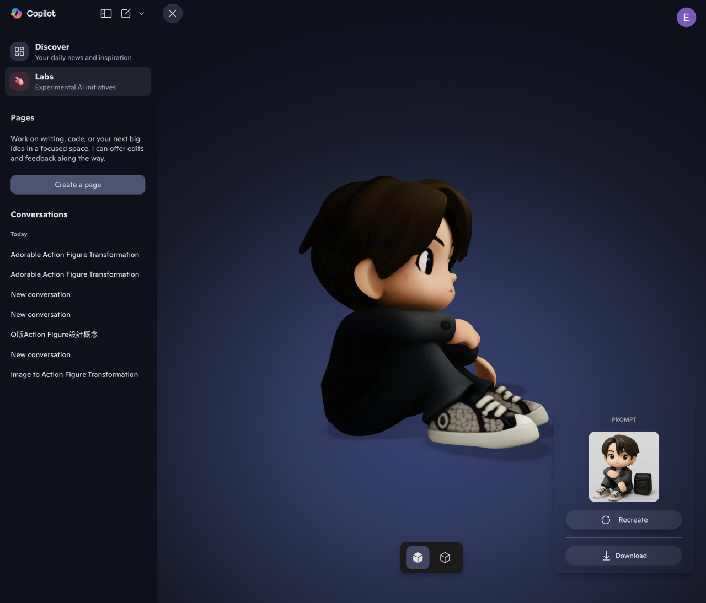706x603 pixels.
Task: Click the Download option in the prompt panel
Action: 623,556
